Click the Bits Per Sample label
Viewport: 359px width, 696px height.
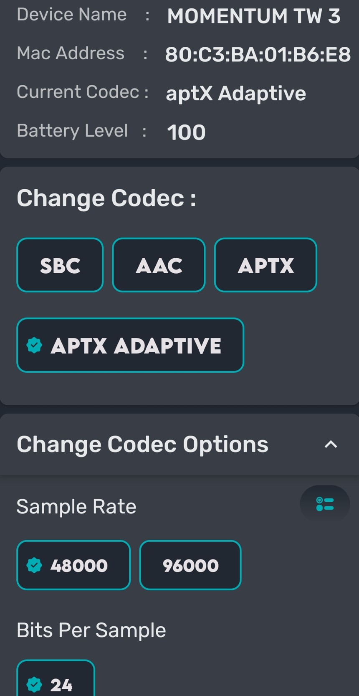(91, 630)
